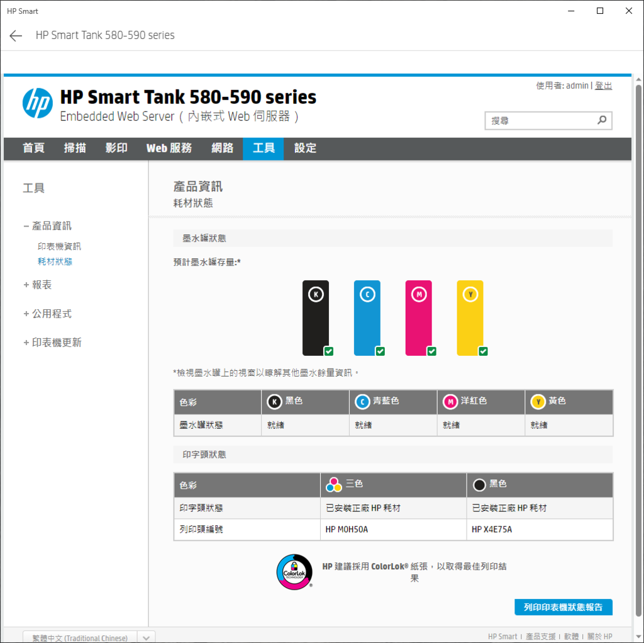Minimize the HP Smart window
This screenshot has width=644, height=643.
click(x=571, y=11)
